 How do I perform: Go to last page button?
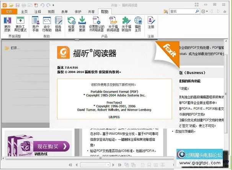120,165
